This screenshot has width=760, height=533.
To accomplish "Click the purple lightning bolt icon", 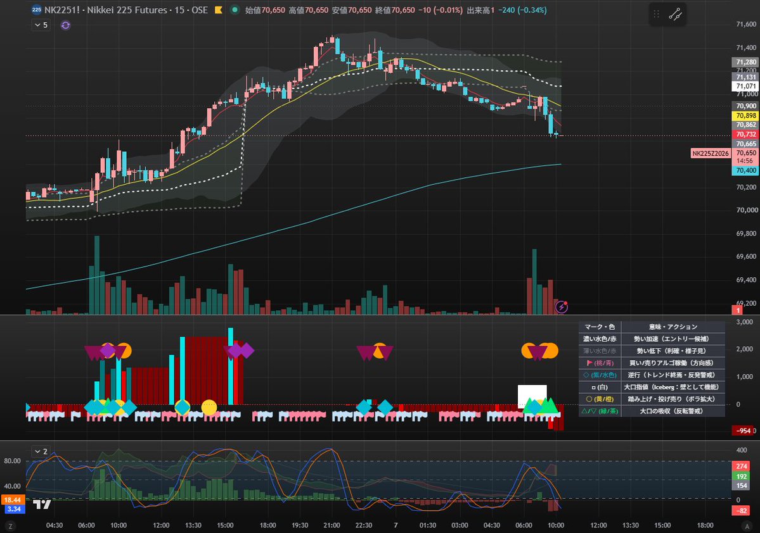I will 561,306.
